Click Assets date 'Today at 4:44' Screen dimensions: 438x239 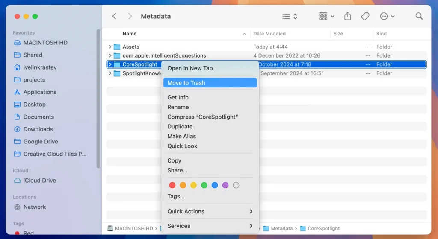[270, 47]
